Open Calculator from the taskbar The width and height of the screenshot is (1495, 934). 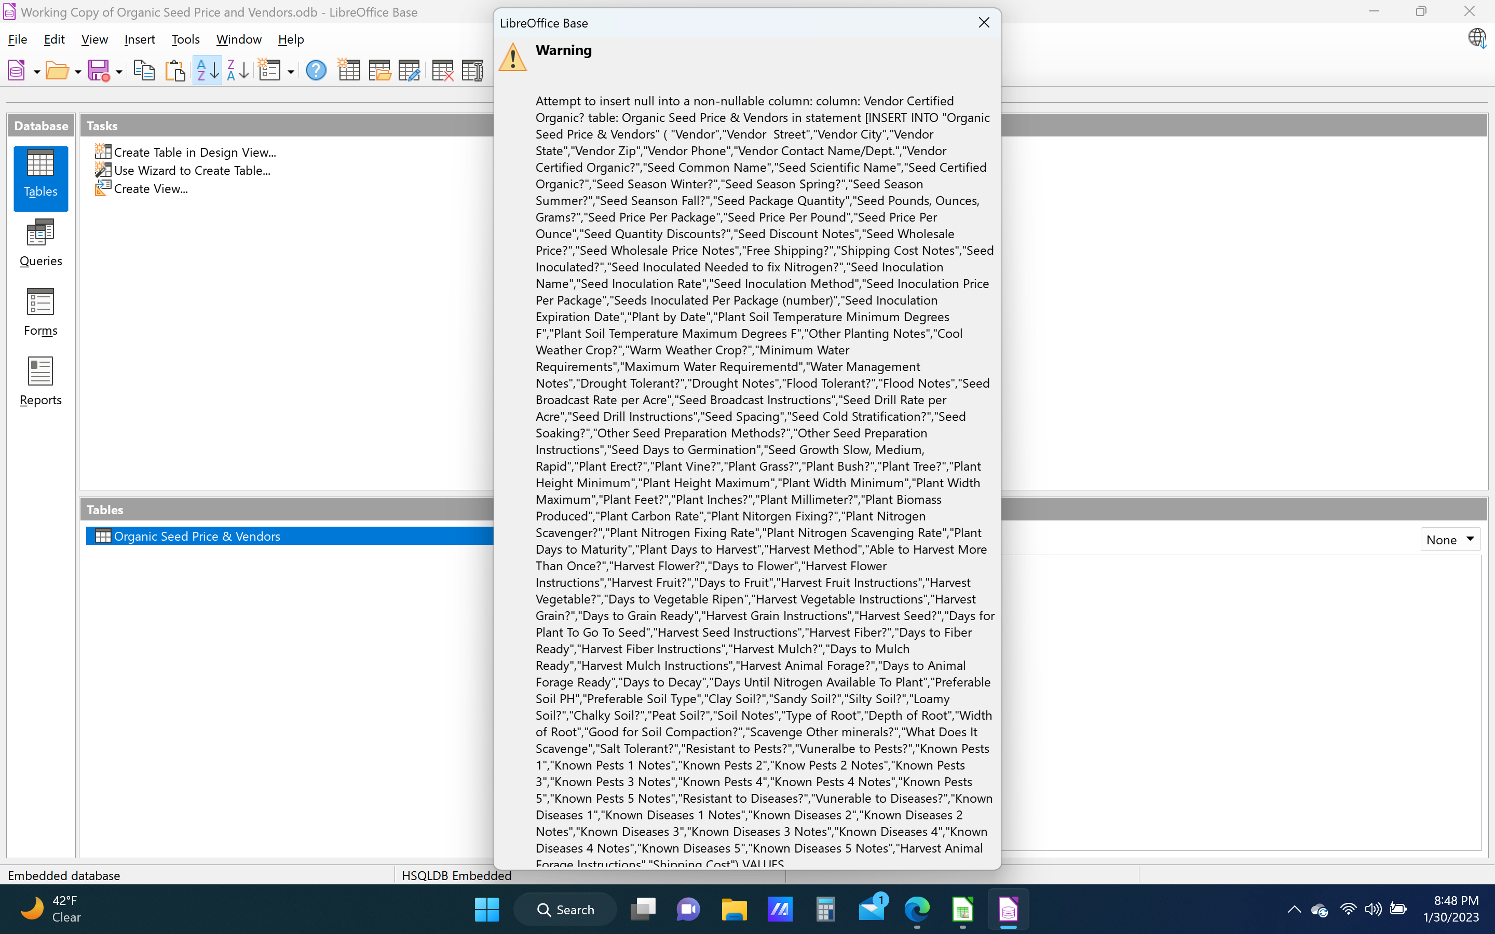[825, 909]
